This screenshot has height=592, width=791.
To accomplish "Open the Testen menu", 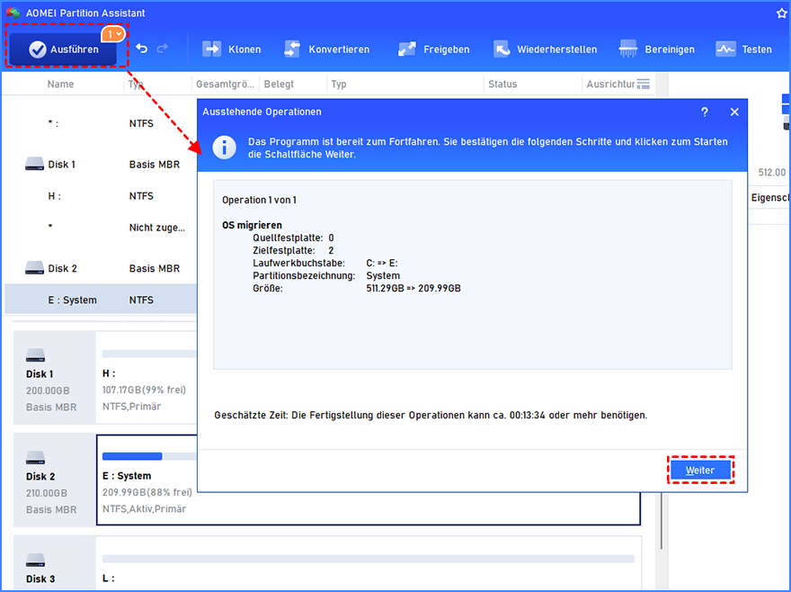I will pyautogui.click(x=744, y=49).
